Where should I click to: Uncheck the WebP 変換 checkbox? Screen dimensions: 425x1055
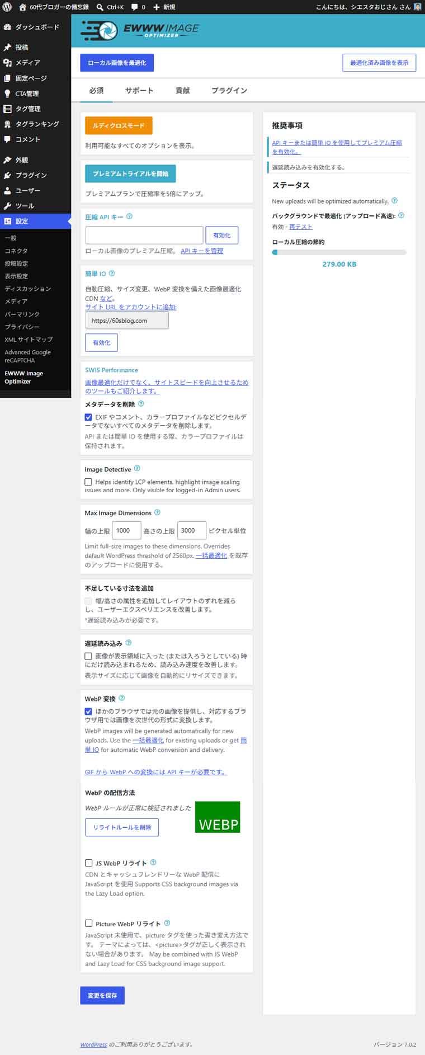coord(88,712)
